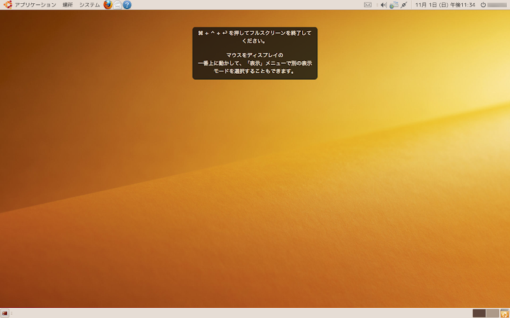Screen dimensions: 510x318
Task: Launch Firefox from the top panel
Action: click(x=108, y=5)
